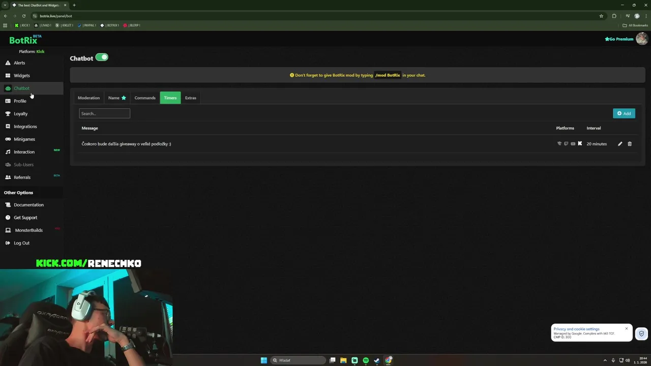The height and width of the screenshot is (366, 651).
Task: Open Steam from the taskbar
Action: (x=377, y=360)
